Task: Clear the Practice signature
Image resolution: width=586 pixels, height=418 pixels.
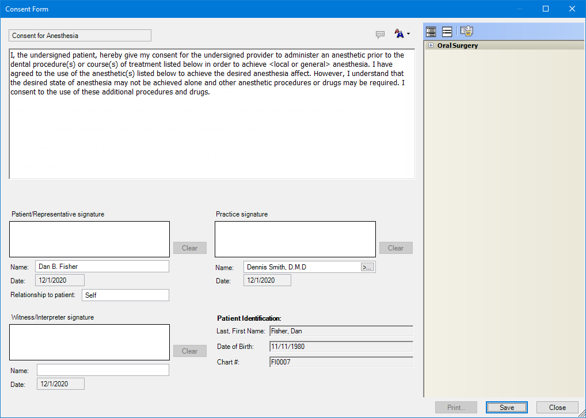Action: 395,248
